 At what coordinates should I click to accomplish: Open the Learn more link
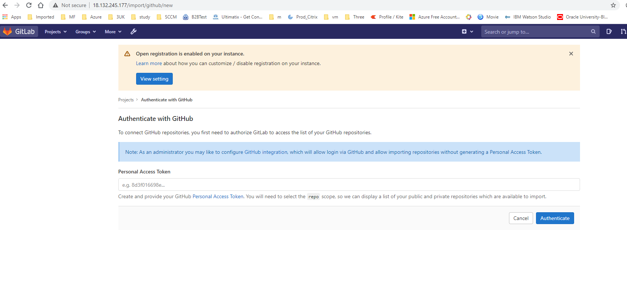(149, 63)
